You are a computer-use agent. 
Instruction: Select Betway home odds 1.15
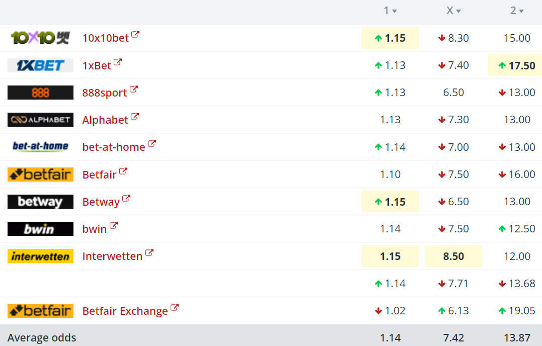[390, 202]
